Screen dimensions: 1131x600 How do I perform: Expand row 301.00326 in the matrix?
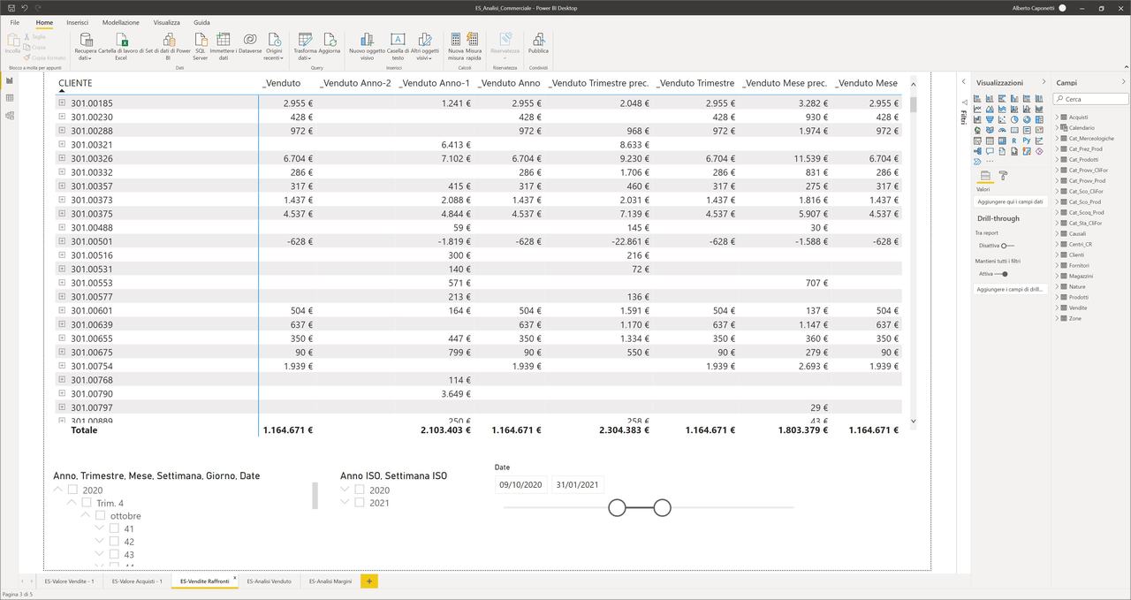click(62, 158)
